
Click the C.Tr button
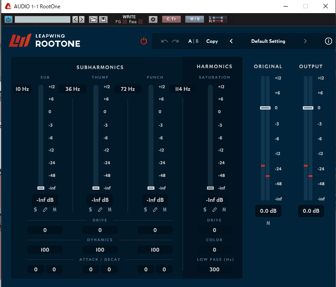[x=171, y=19]
